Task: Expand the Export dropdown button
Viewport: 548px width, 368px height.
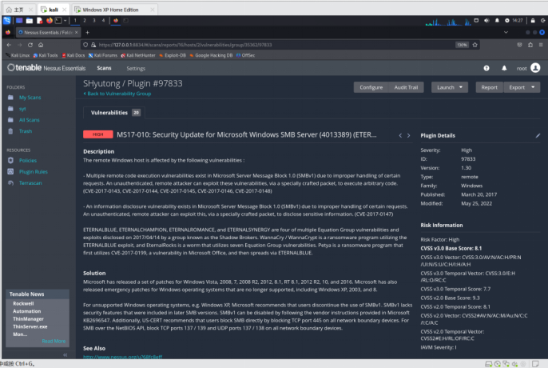Action: pyautogui.click(x=522, y=87)
